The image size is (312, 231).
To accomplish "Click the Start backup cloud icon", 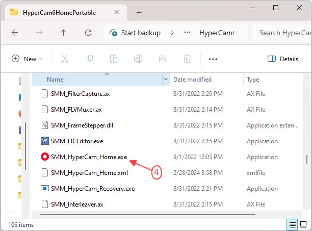I will point(113,33).
